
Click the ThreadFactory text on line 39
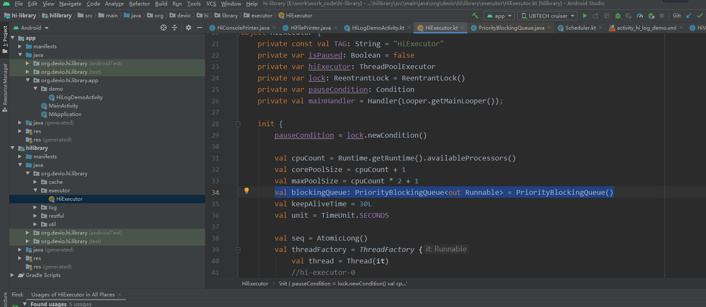pyautogui.click(x=386, y=250)
